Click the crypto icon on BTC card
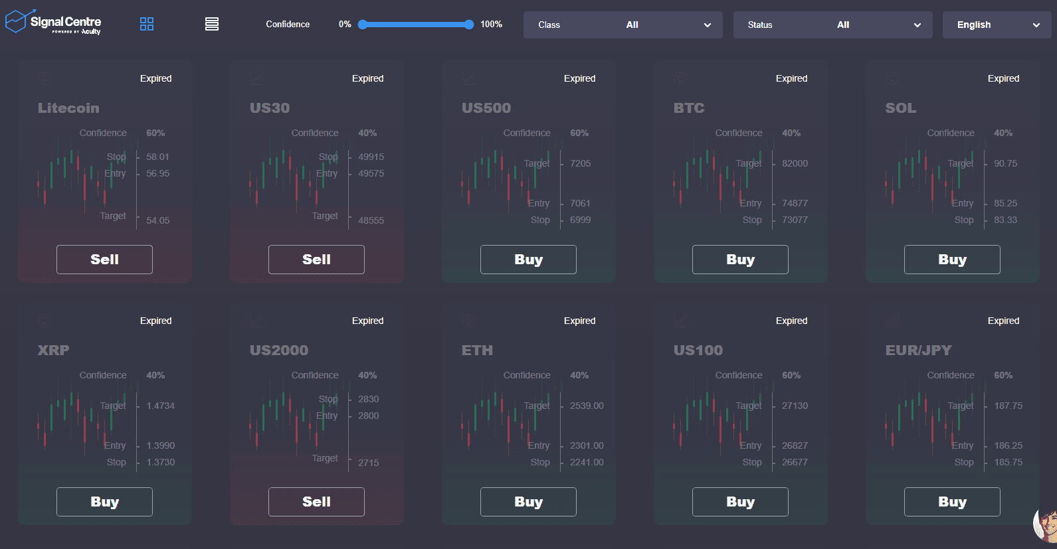The width and height of the screenshot is (1057, 549). click(680, 78)
